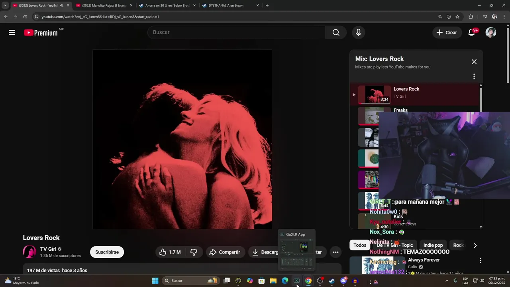Open Microsoft Edge from the taskbar

(x=285, y=281)
